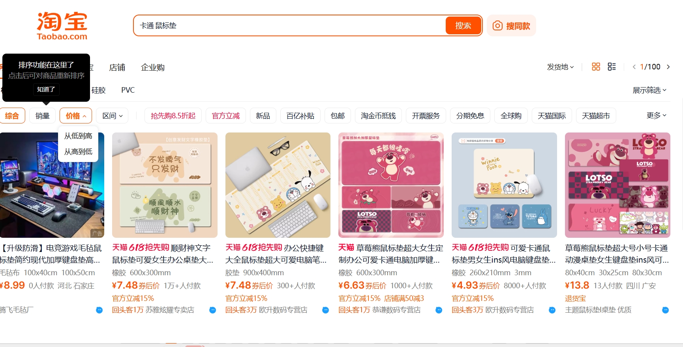
Task: Open image search via 搜同款 camera button
Action: tap(511, 26)
